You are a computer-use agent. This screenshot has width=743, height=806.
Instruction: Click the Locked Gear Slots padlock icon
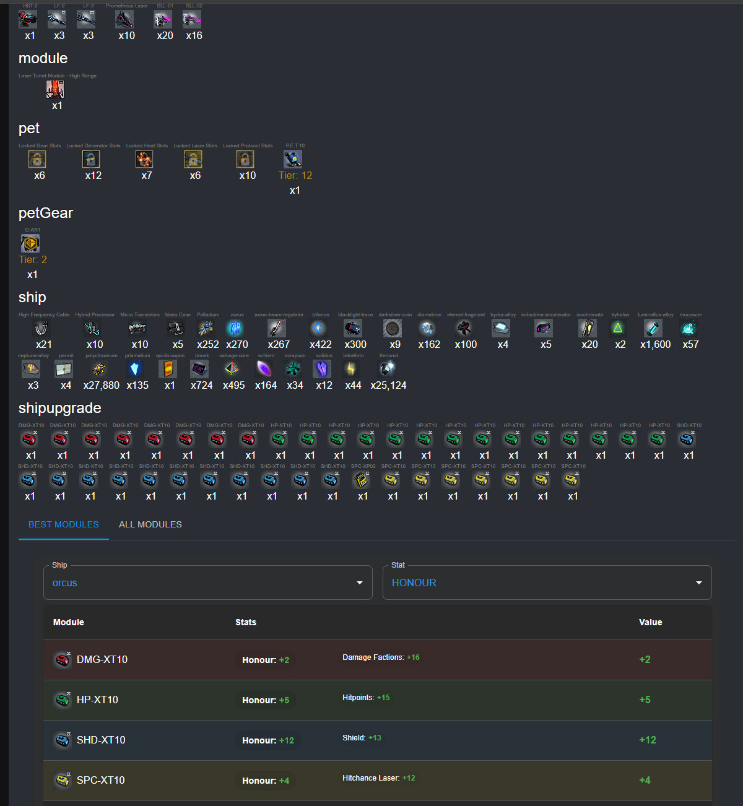(37, 159)
